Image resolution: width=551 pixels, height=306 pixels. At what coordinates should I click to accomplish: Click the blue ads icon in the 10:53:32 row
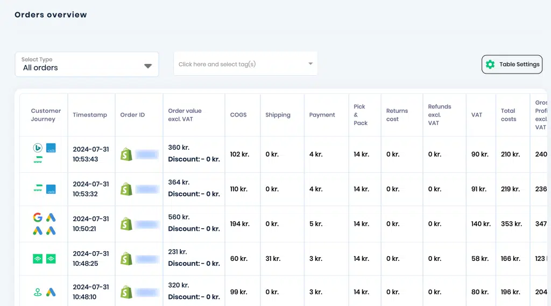click(51, 190)
